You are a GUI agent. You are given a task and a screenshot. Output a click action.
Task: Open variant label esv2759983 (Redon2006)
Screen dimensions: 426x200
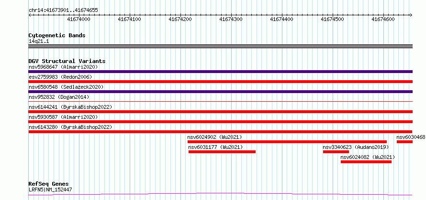point(60,77)
